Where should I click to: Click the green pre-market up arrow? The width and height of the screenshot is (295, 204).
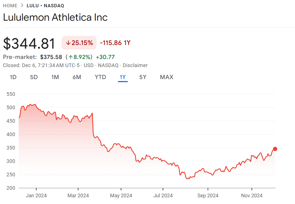(x=71, y=57)
